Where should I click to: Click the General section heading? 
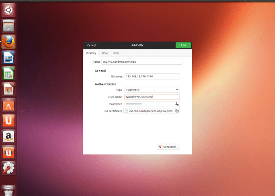(100, 71)
